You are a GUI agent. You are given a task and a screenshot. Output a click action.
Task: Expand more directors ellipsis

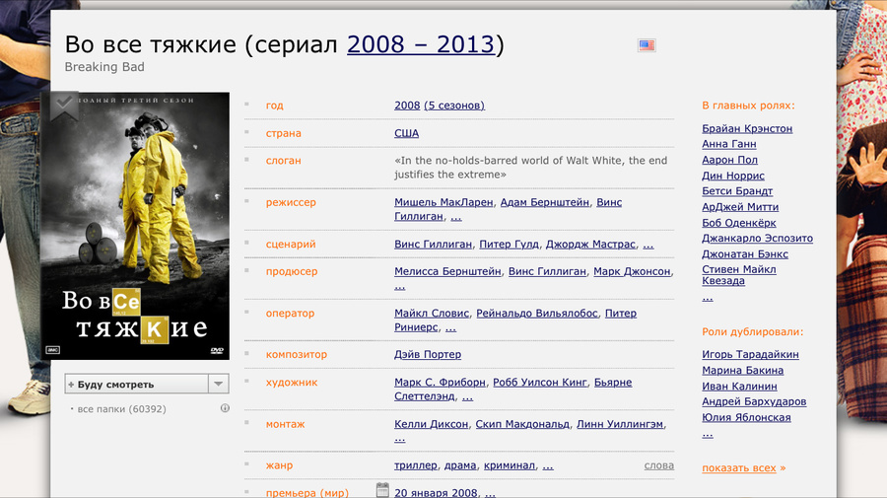pos(456,217)
